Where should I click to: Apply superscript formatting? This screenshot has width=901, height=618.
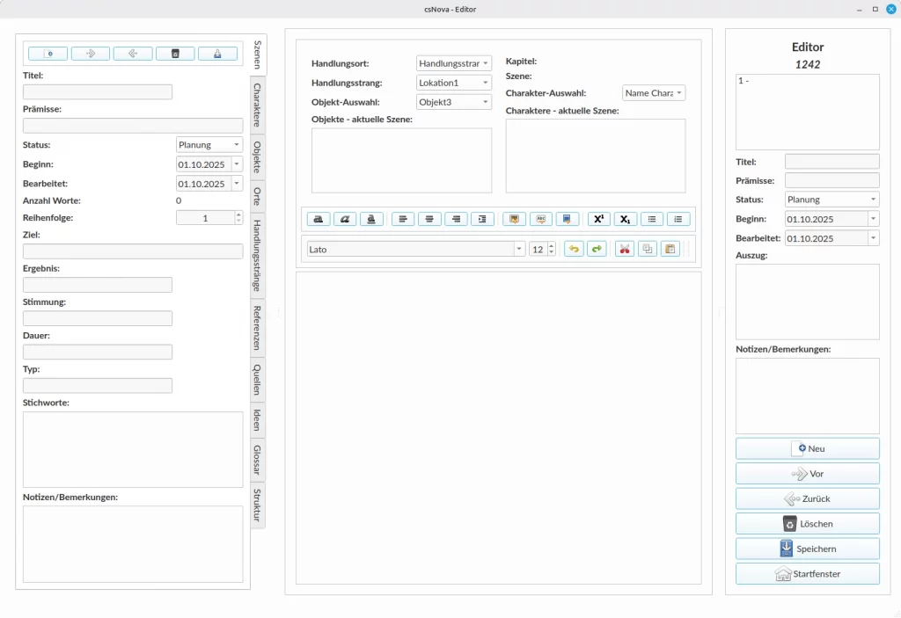(x=598, y=219)
